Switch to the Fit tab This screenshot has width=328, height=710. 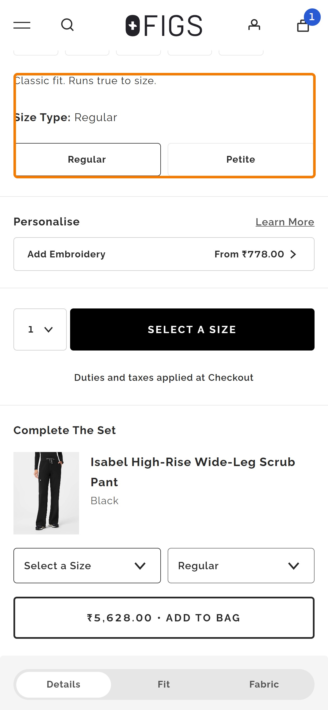click(164, 684)
